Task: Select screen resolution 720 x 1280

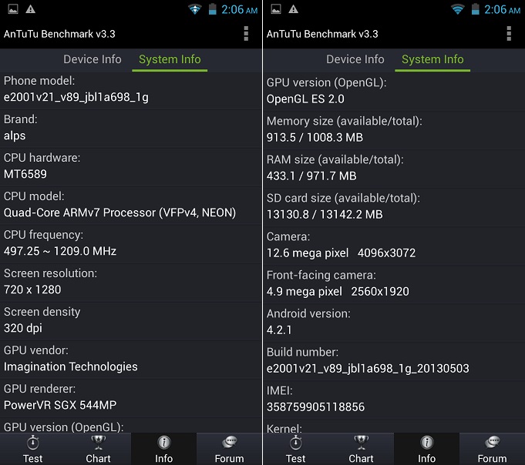Action: pyautogui.click(x=32, y=289)
